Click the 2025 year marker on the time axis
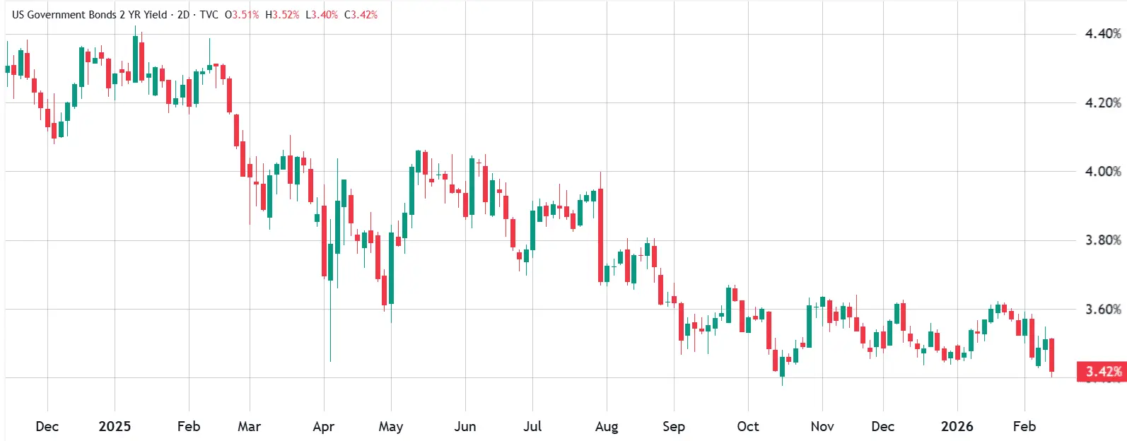This screenshot has width=1127, height=441. click(115, 426)
